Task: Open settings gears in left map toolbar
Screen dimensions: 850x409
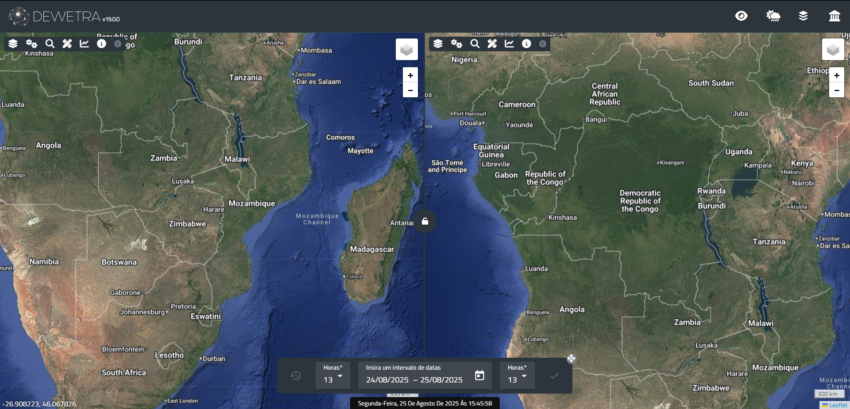Action: 31,44
